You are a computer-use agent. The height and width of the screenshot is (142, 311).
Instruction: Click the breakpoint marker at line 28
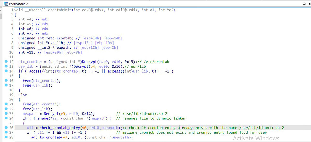(x=6, y=137)
